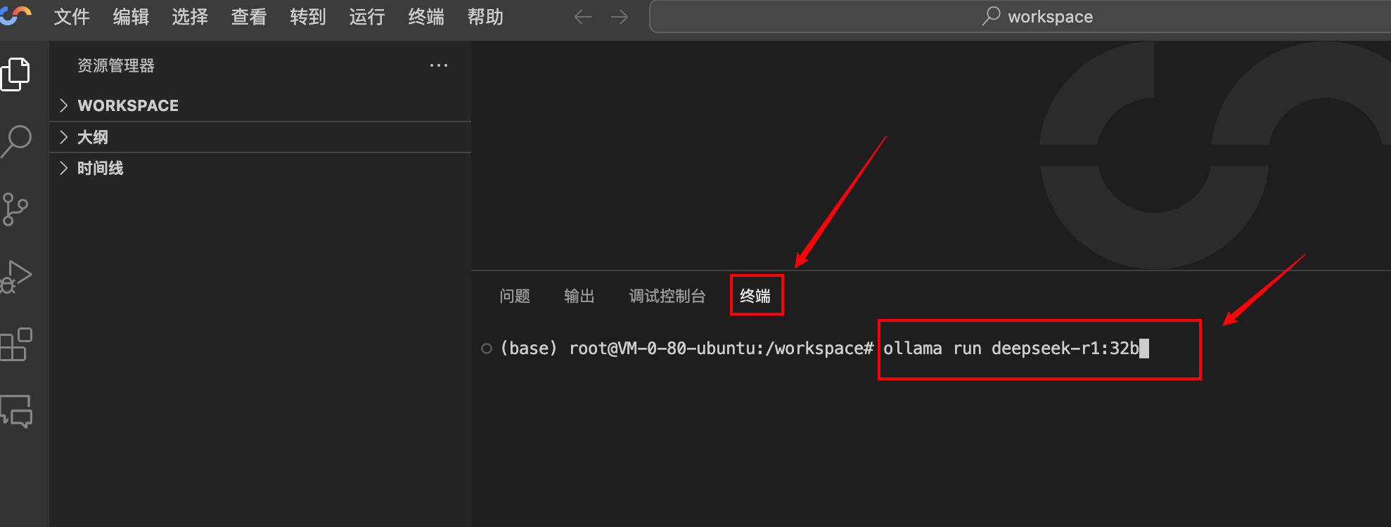Expand the 时间线 timeline section

coord(100,168)
